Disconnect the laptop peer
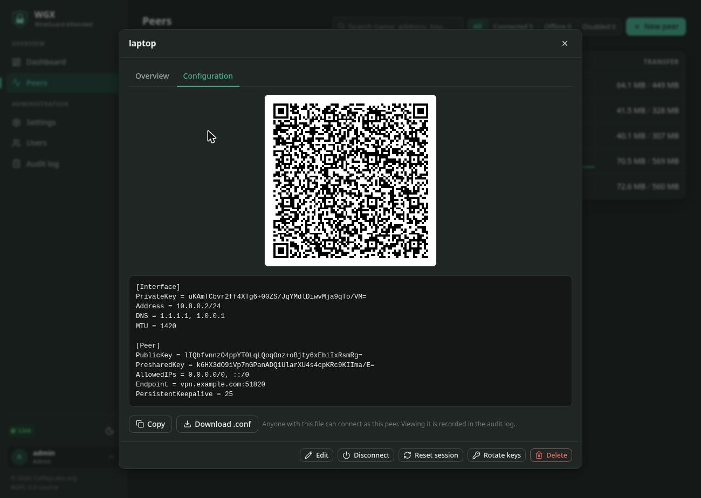The image size is (701, 498). point(366,455)
